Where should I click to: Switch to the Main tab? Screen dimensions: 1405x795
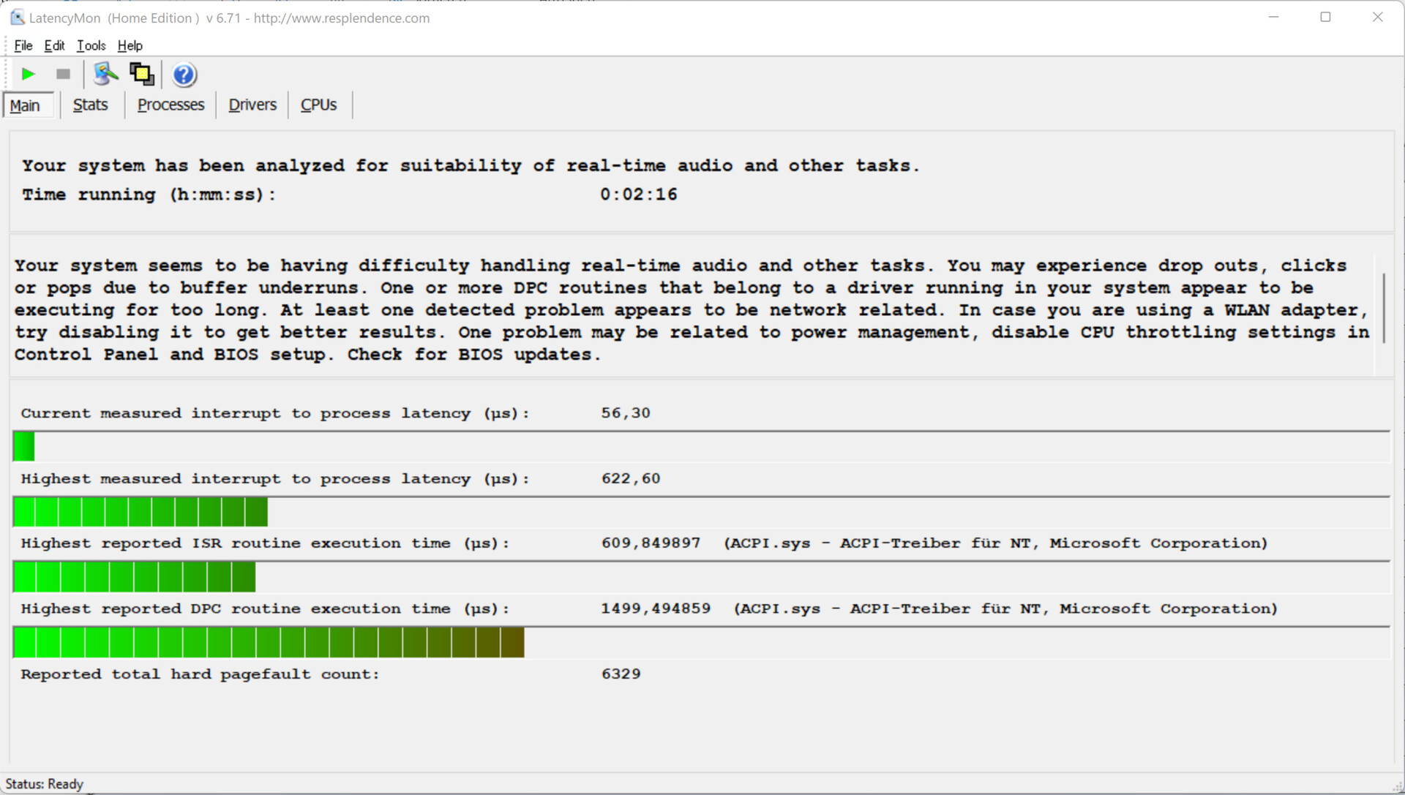tap(28, 105)
